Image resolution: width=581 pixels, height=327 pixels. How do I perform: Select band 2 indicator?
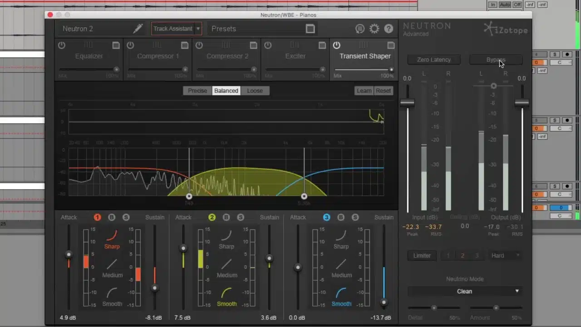click(212, 218)
